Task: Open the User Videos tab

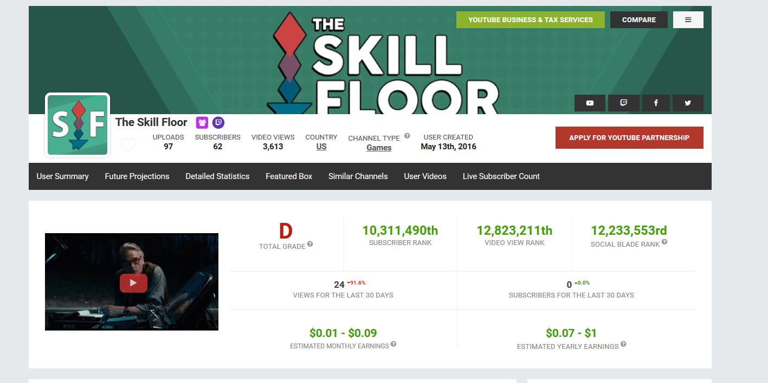Action: [425, 176]
